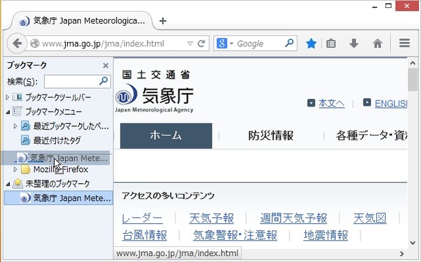
Task: Click the 最近付けたタグ search-folder icon
Action: (25, 140)
